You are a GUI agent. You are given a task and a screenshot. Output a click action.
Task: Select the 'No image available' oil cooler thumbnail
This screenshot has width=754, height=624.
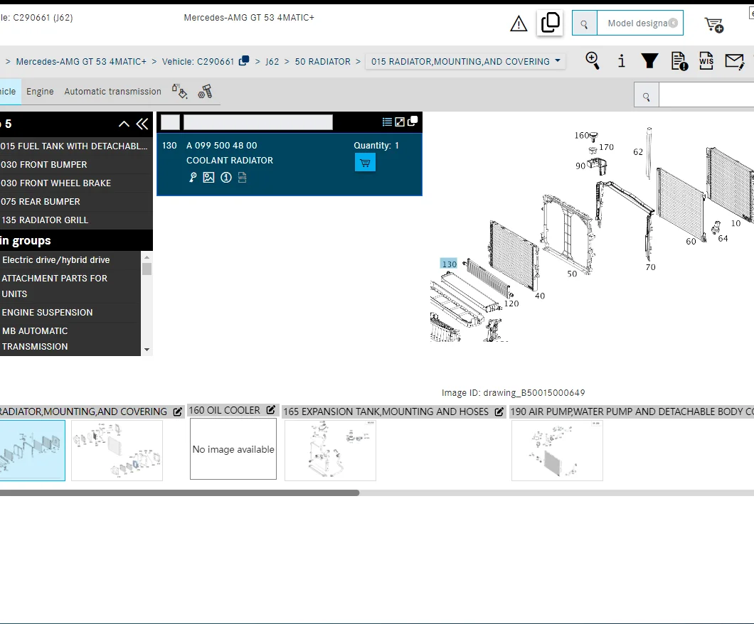(233, 448)
